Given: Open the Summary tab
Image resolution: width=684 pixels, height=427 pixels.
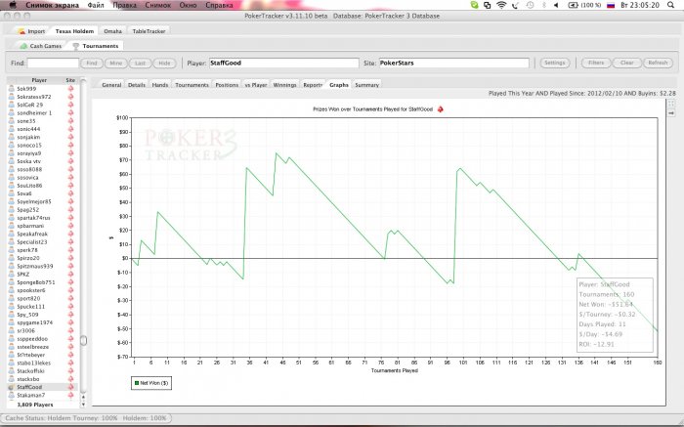Looking at the screenshot, I should coord(366,85).
